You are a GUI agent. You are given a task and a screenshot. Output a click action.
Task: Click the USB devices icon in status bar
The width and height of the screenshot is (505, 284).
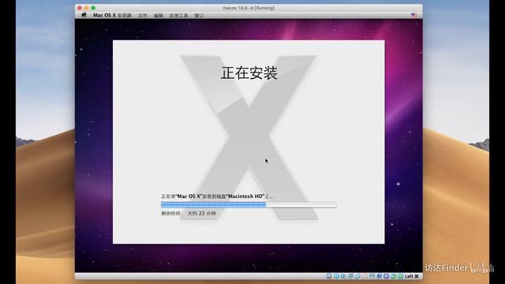click(x=357, y=276)
